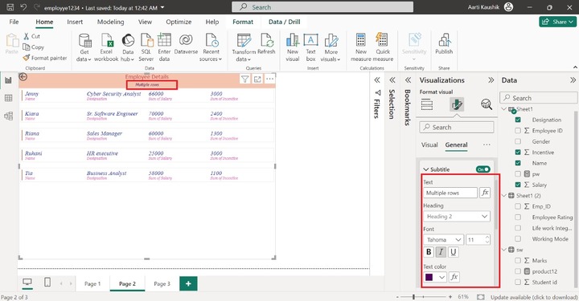Toggle Bold for subtitle text
Screen dimensions: 579x301
(429, 252)
